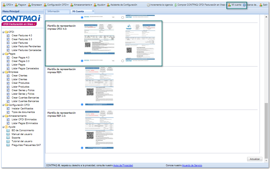Image resolution: width=271 pixels, height=170 pixels.
Task: Click the Listar Series y Folios icon
Action: click(8, 94)
